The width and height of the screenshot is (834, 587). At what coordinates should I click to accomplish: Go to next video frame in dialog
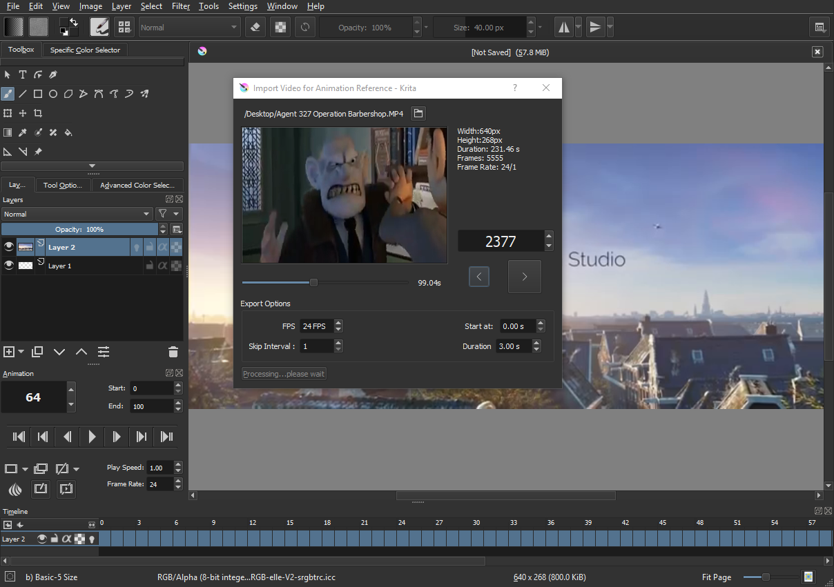click(x=524, y=277)
